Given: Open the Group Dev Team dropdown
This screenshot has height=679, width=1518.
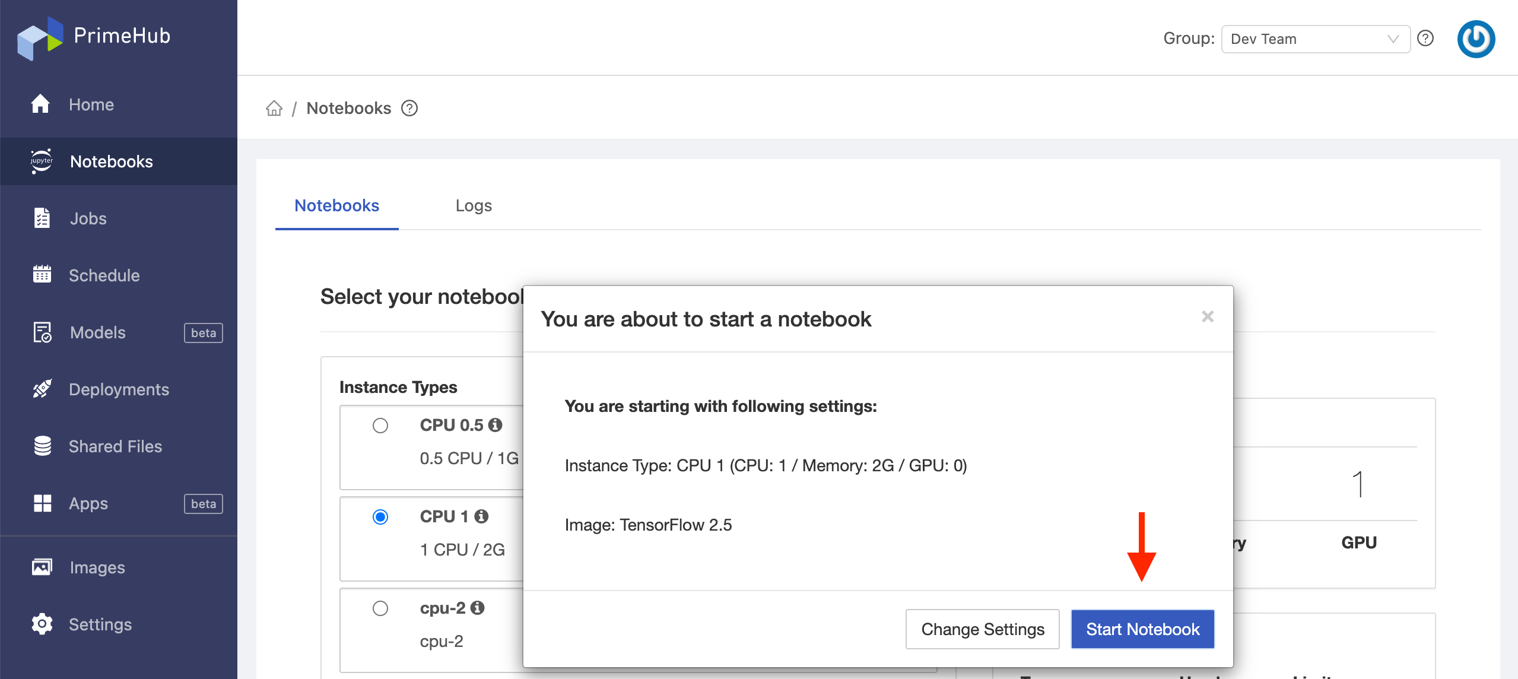Looking at the screenshot, I should click(x=1316, y=39).
